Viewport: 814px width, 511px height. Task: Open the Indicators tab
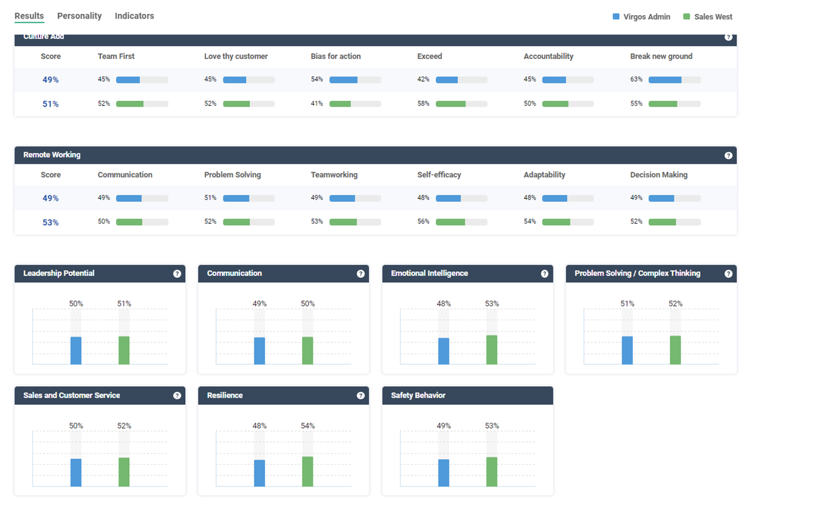point(134,16)
